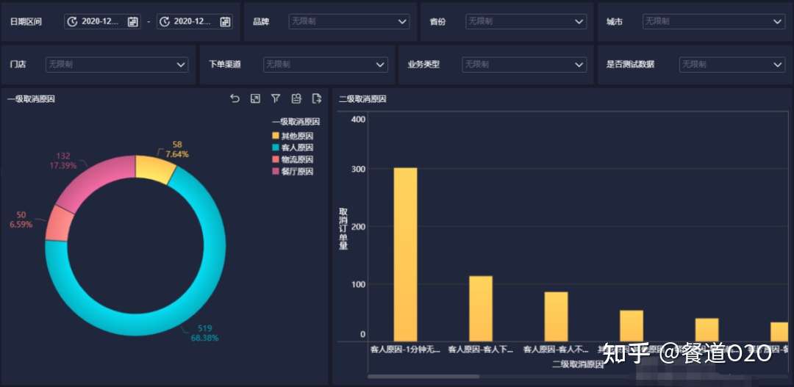Click the 一级取消原因 legend title
Screen dimensions: 794x387
pos(296,122)
